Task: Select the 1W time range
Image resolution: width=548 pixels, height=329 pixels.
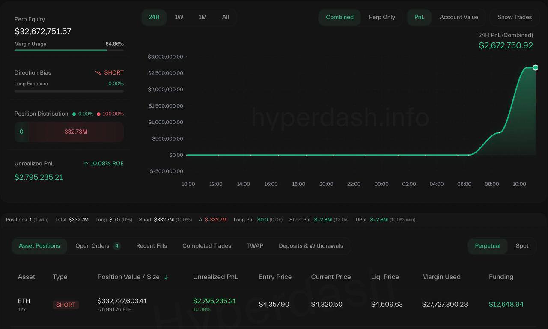Action: pyautogui.click(x=179, y=17)
